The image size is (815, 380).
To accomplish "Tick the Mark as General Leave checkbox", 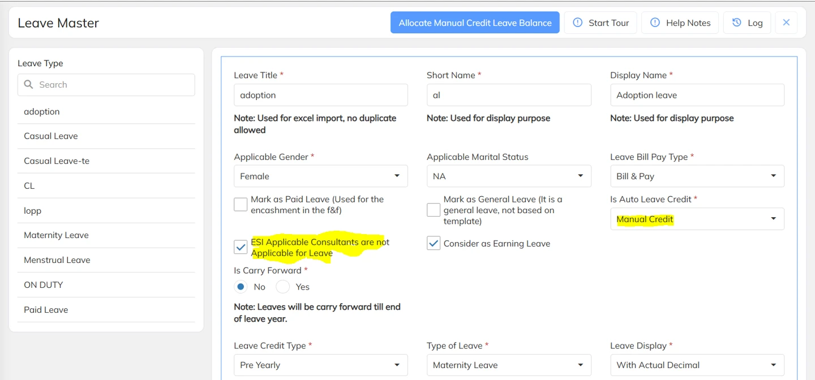I will click(434, 210).
